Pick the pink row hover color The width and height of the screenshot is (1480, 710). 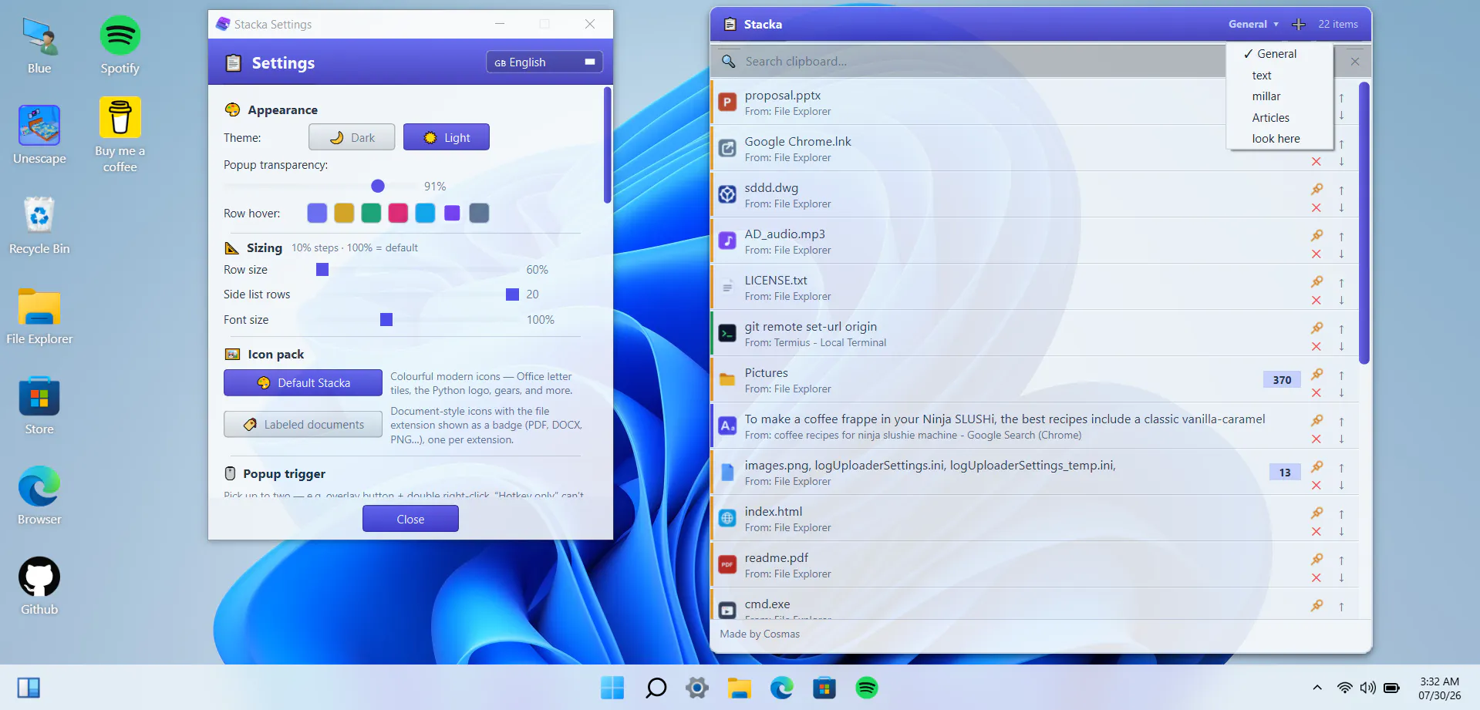[398, 213]
